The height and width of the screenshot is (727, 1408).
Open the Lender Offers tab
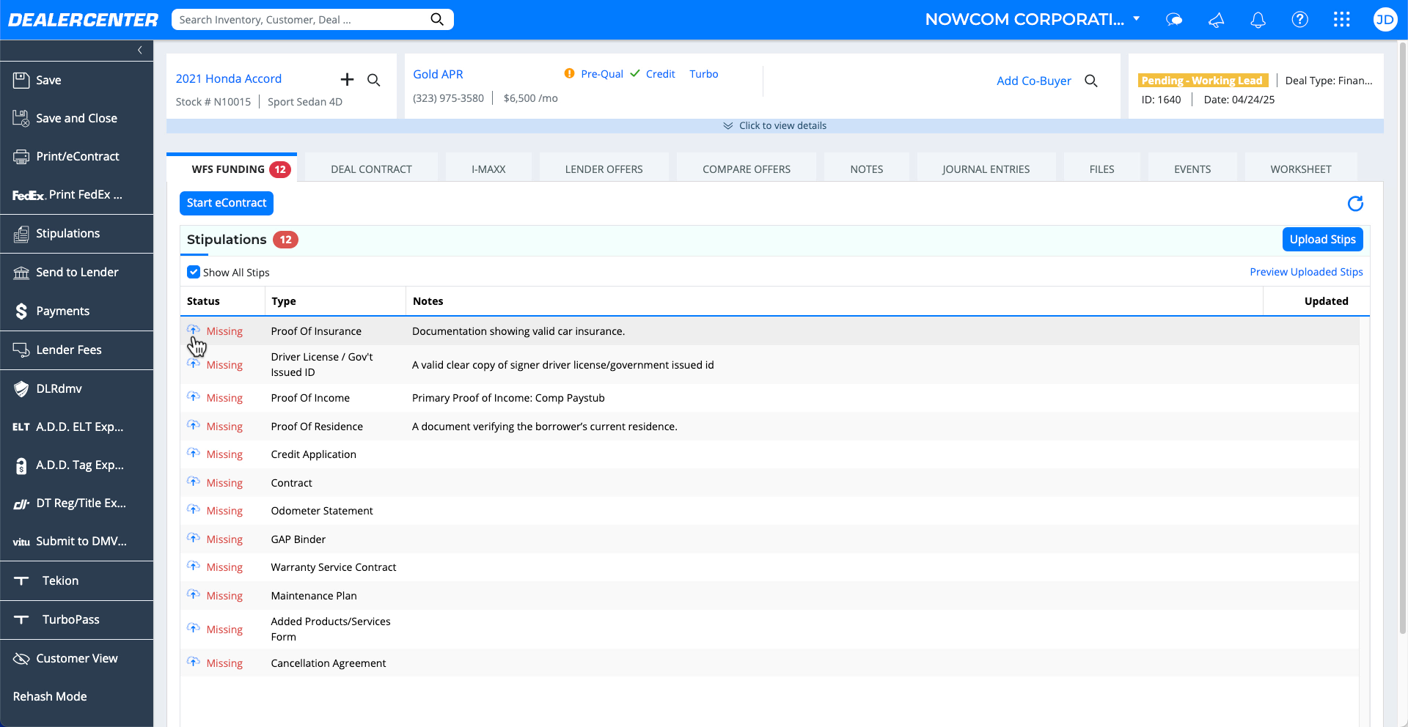click(604, 169)
